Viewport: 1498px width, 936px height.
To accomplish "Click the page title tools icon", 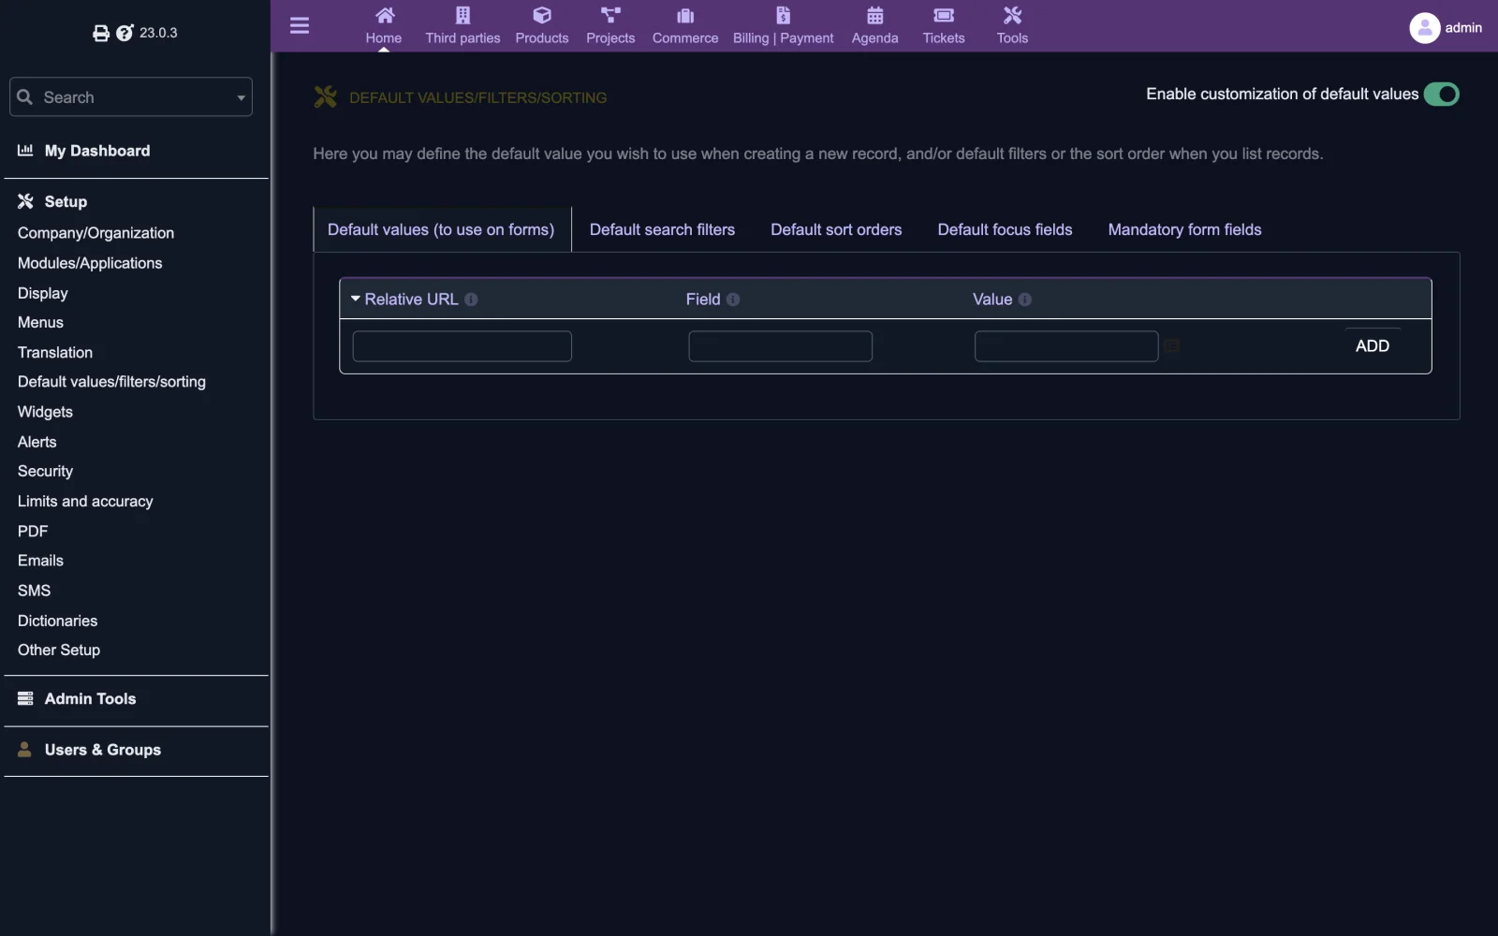I will pos(325,96).
